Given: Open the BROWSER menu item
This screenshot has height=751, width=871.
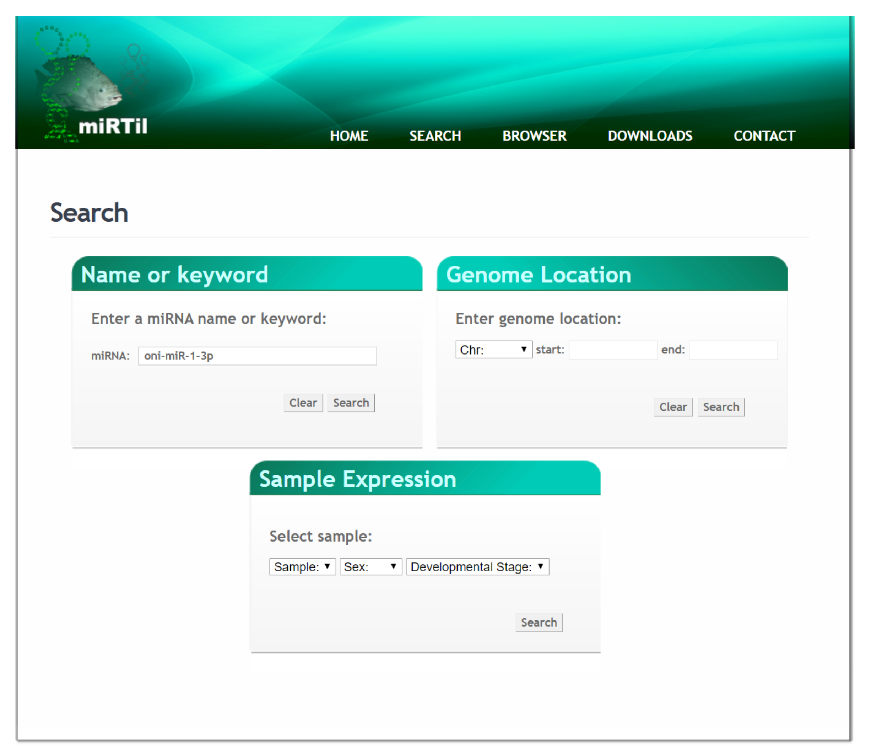Looking at the screenshot, I should (x=534, y=136).
